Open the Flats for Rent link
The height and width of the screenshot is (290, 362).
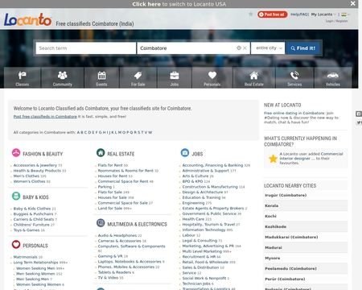110,165
